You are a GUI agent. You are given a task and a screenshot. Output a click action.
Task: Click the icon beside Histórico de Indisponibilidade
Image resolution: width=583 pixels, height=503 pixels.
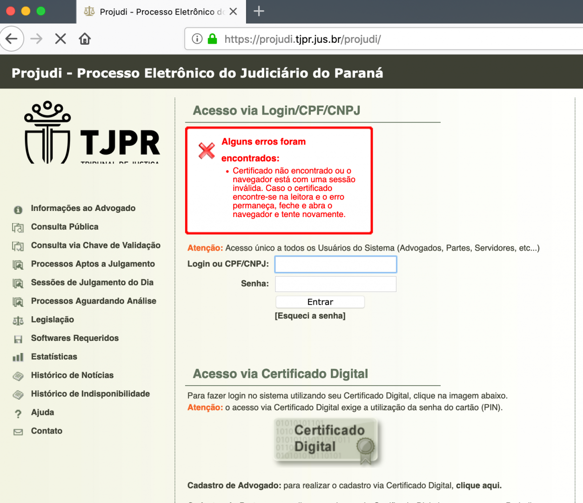coord(18,395)
